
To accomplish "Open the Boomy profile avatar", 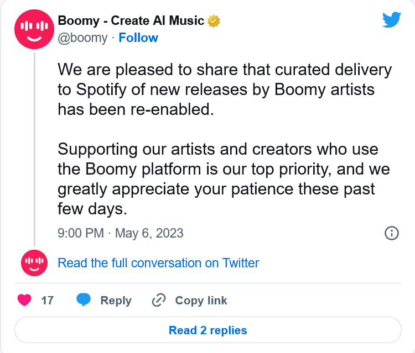I will click(x=34, y=29).
